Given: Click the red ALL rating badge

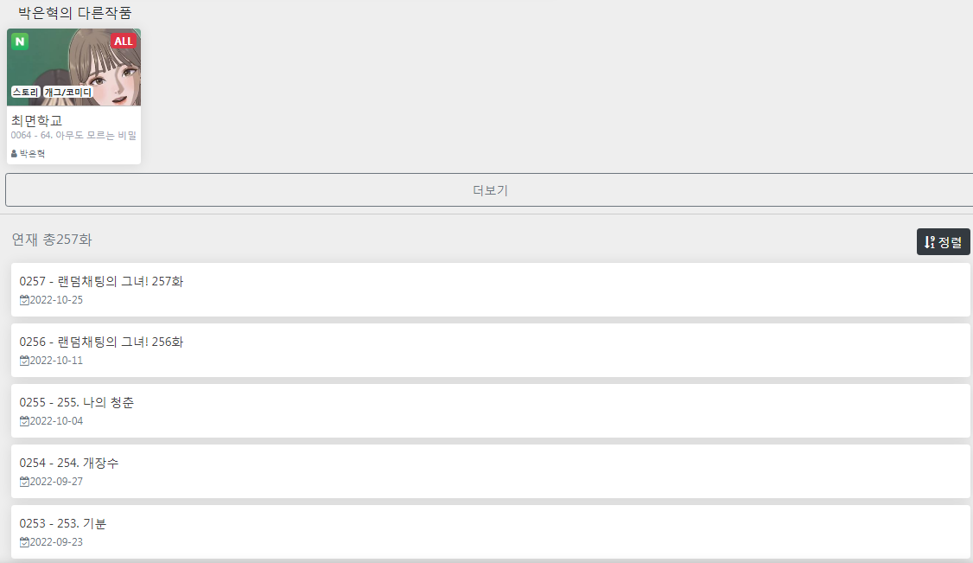Looking at the screenshot, I should pyautogui.click(x=123, y=41).
